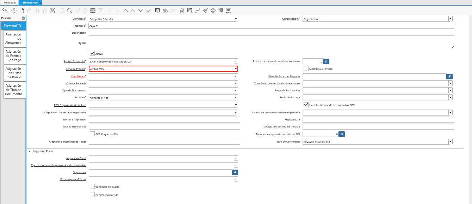The height and width of the screenshot is (204, 472).
Task: Click the undo back arrow icon
Action: [5, 11]
